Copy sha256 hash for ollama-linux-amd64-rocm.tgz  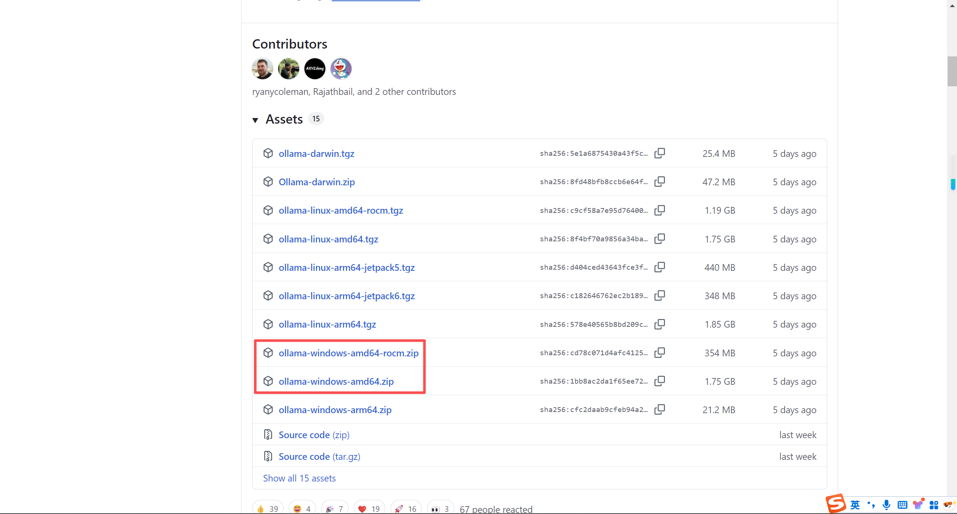(x=659, y=210)
